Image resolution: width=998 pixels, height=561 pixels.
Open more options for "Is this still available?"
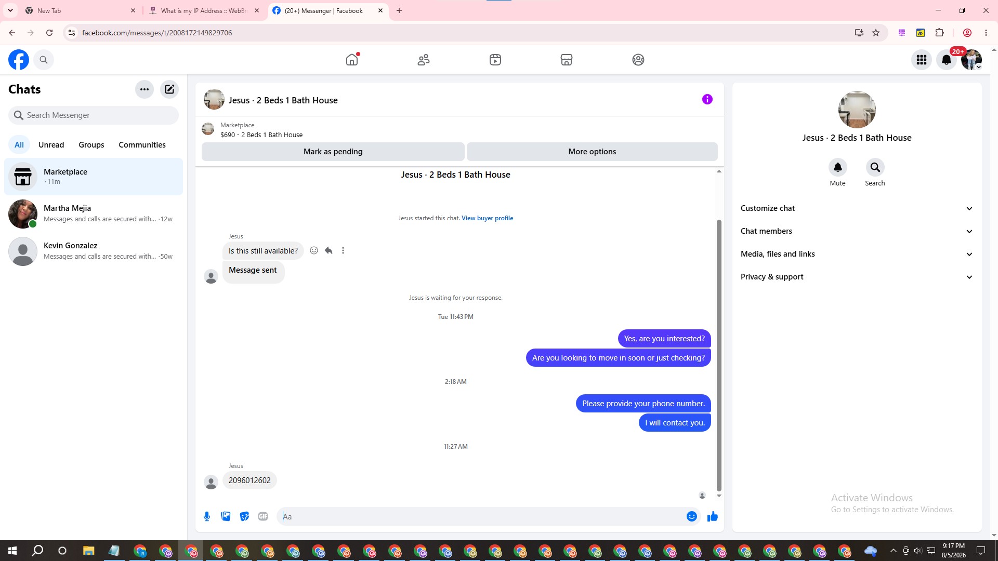point(343,250)
